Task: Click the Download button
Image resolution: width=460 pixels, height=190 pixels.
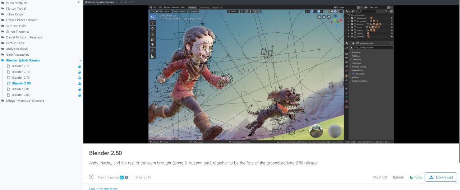Action: (x=441, y=177)
